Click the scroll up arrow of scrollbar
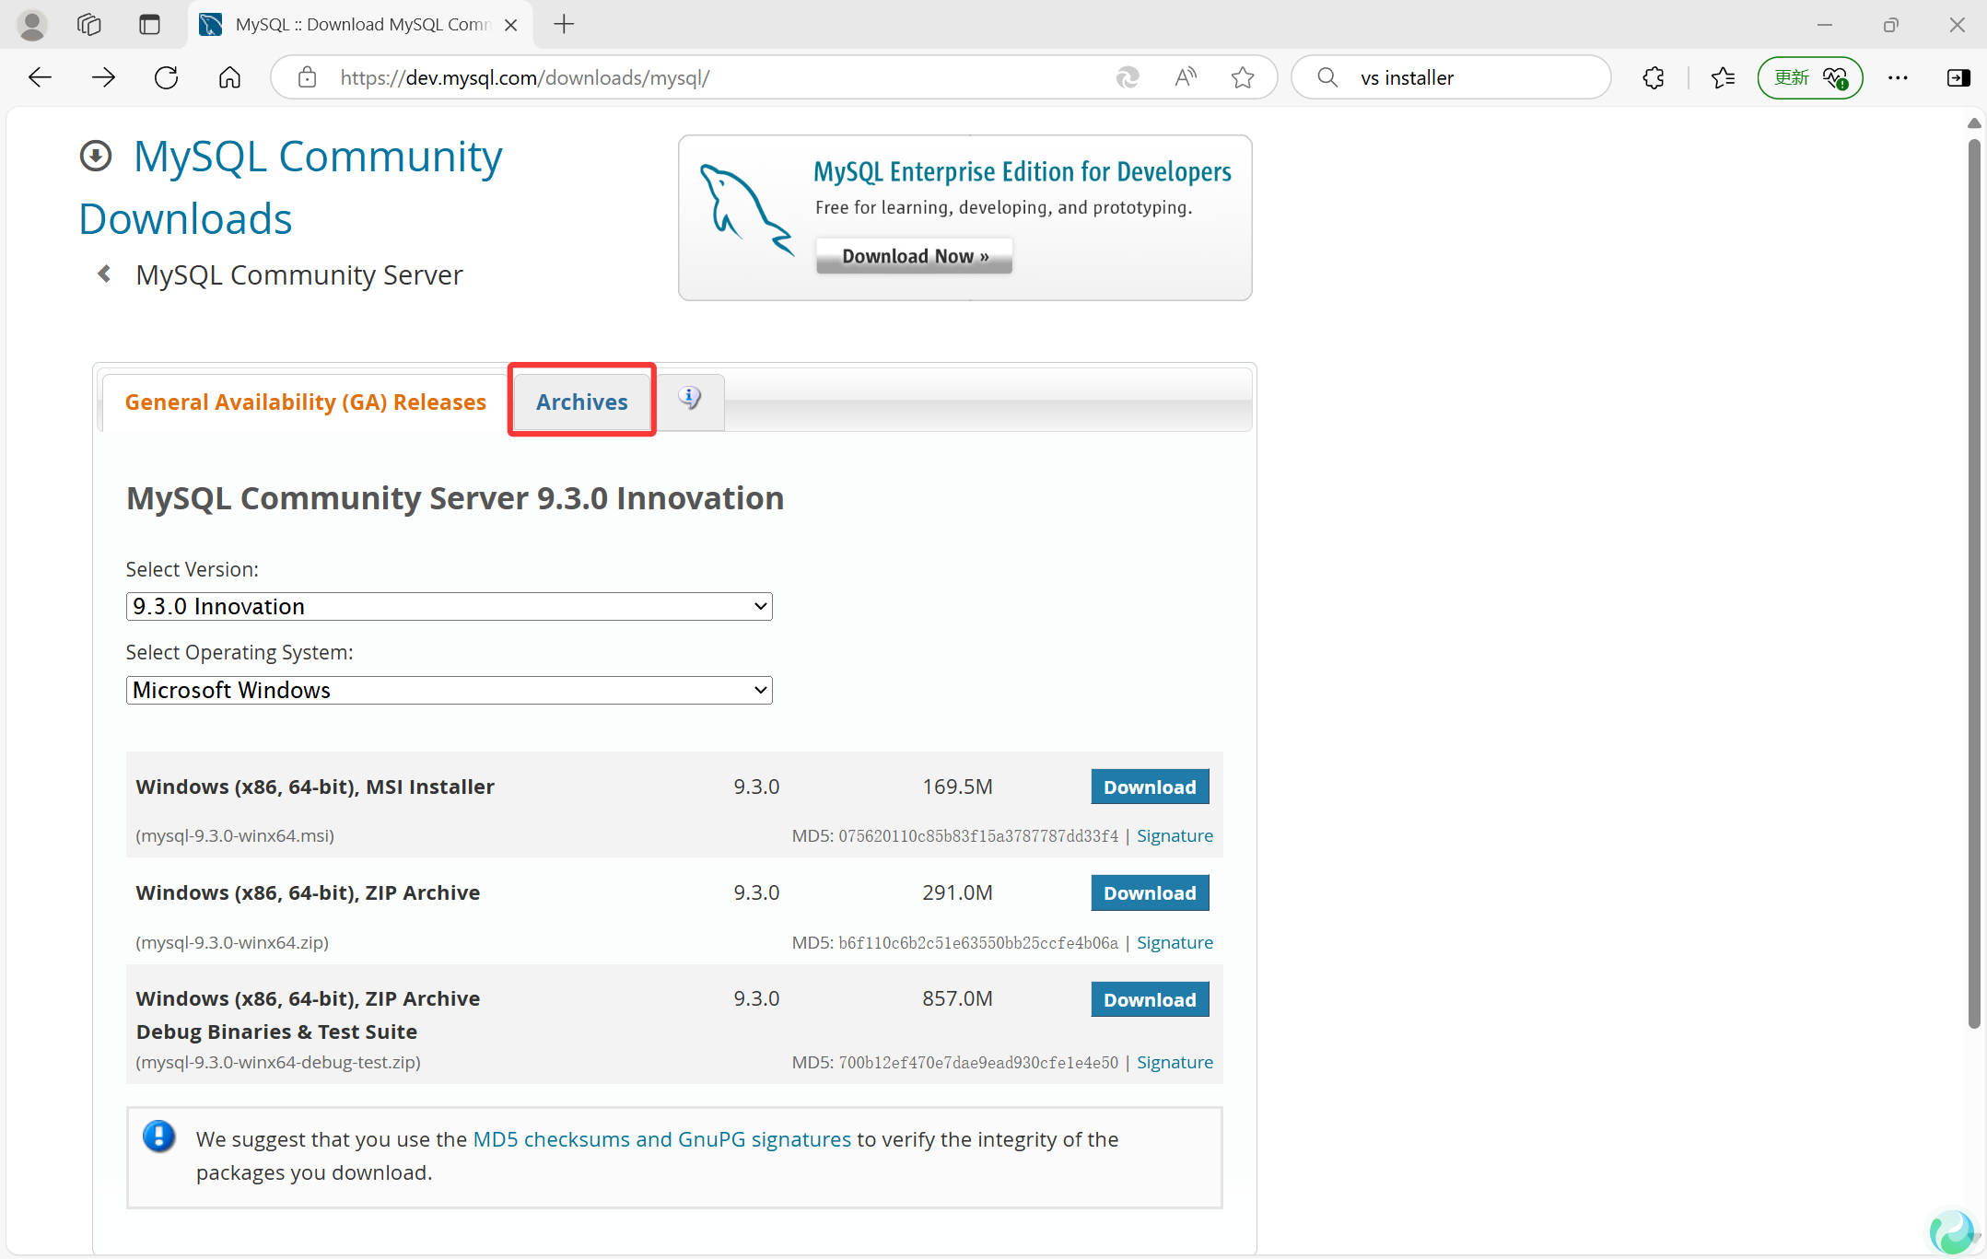1987x1259 pixels. pos(1973,122)
